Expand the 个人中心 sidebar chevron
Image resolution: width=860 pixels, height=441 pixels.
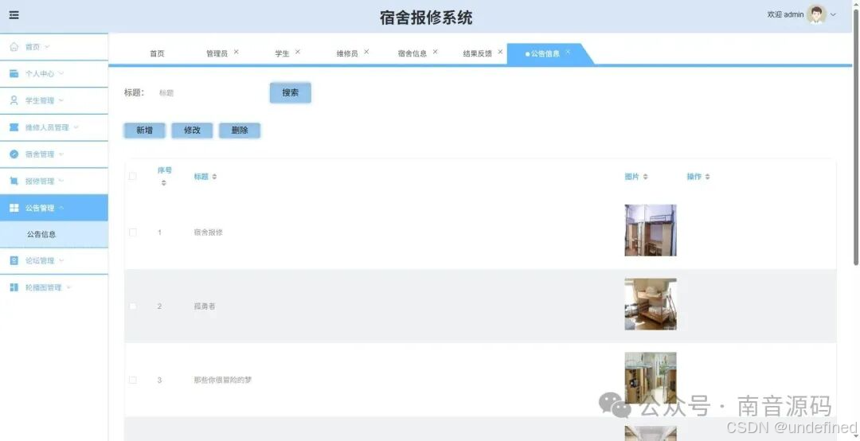pyautogui.click(x=61, y=73)
